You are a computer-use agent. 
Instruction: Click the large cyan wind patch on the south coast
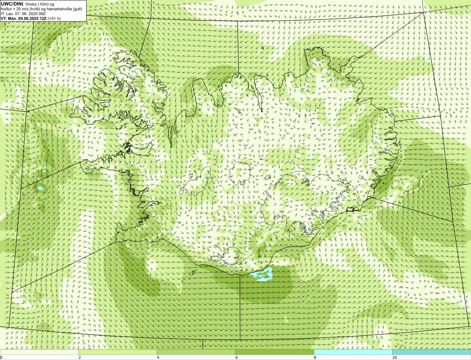[262, 275]
